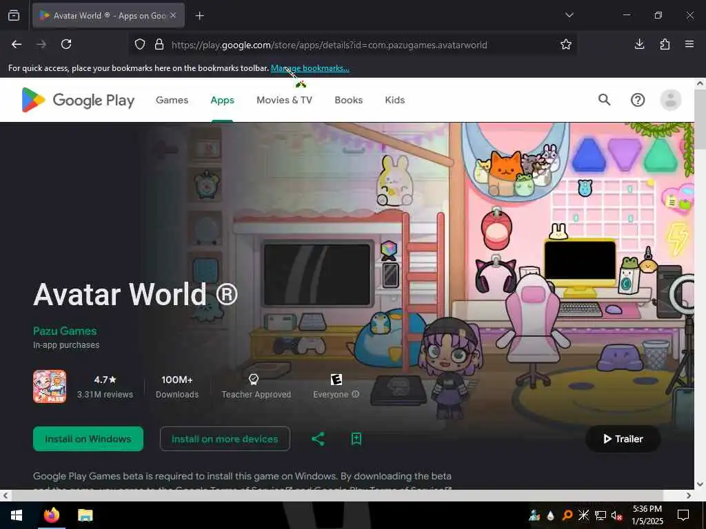706x529 pixels.
Task: Reload the current page
Action: click(66, 44)
